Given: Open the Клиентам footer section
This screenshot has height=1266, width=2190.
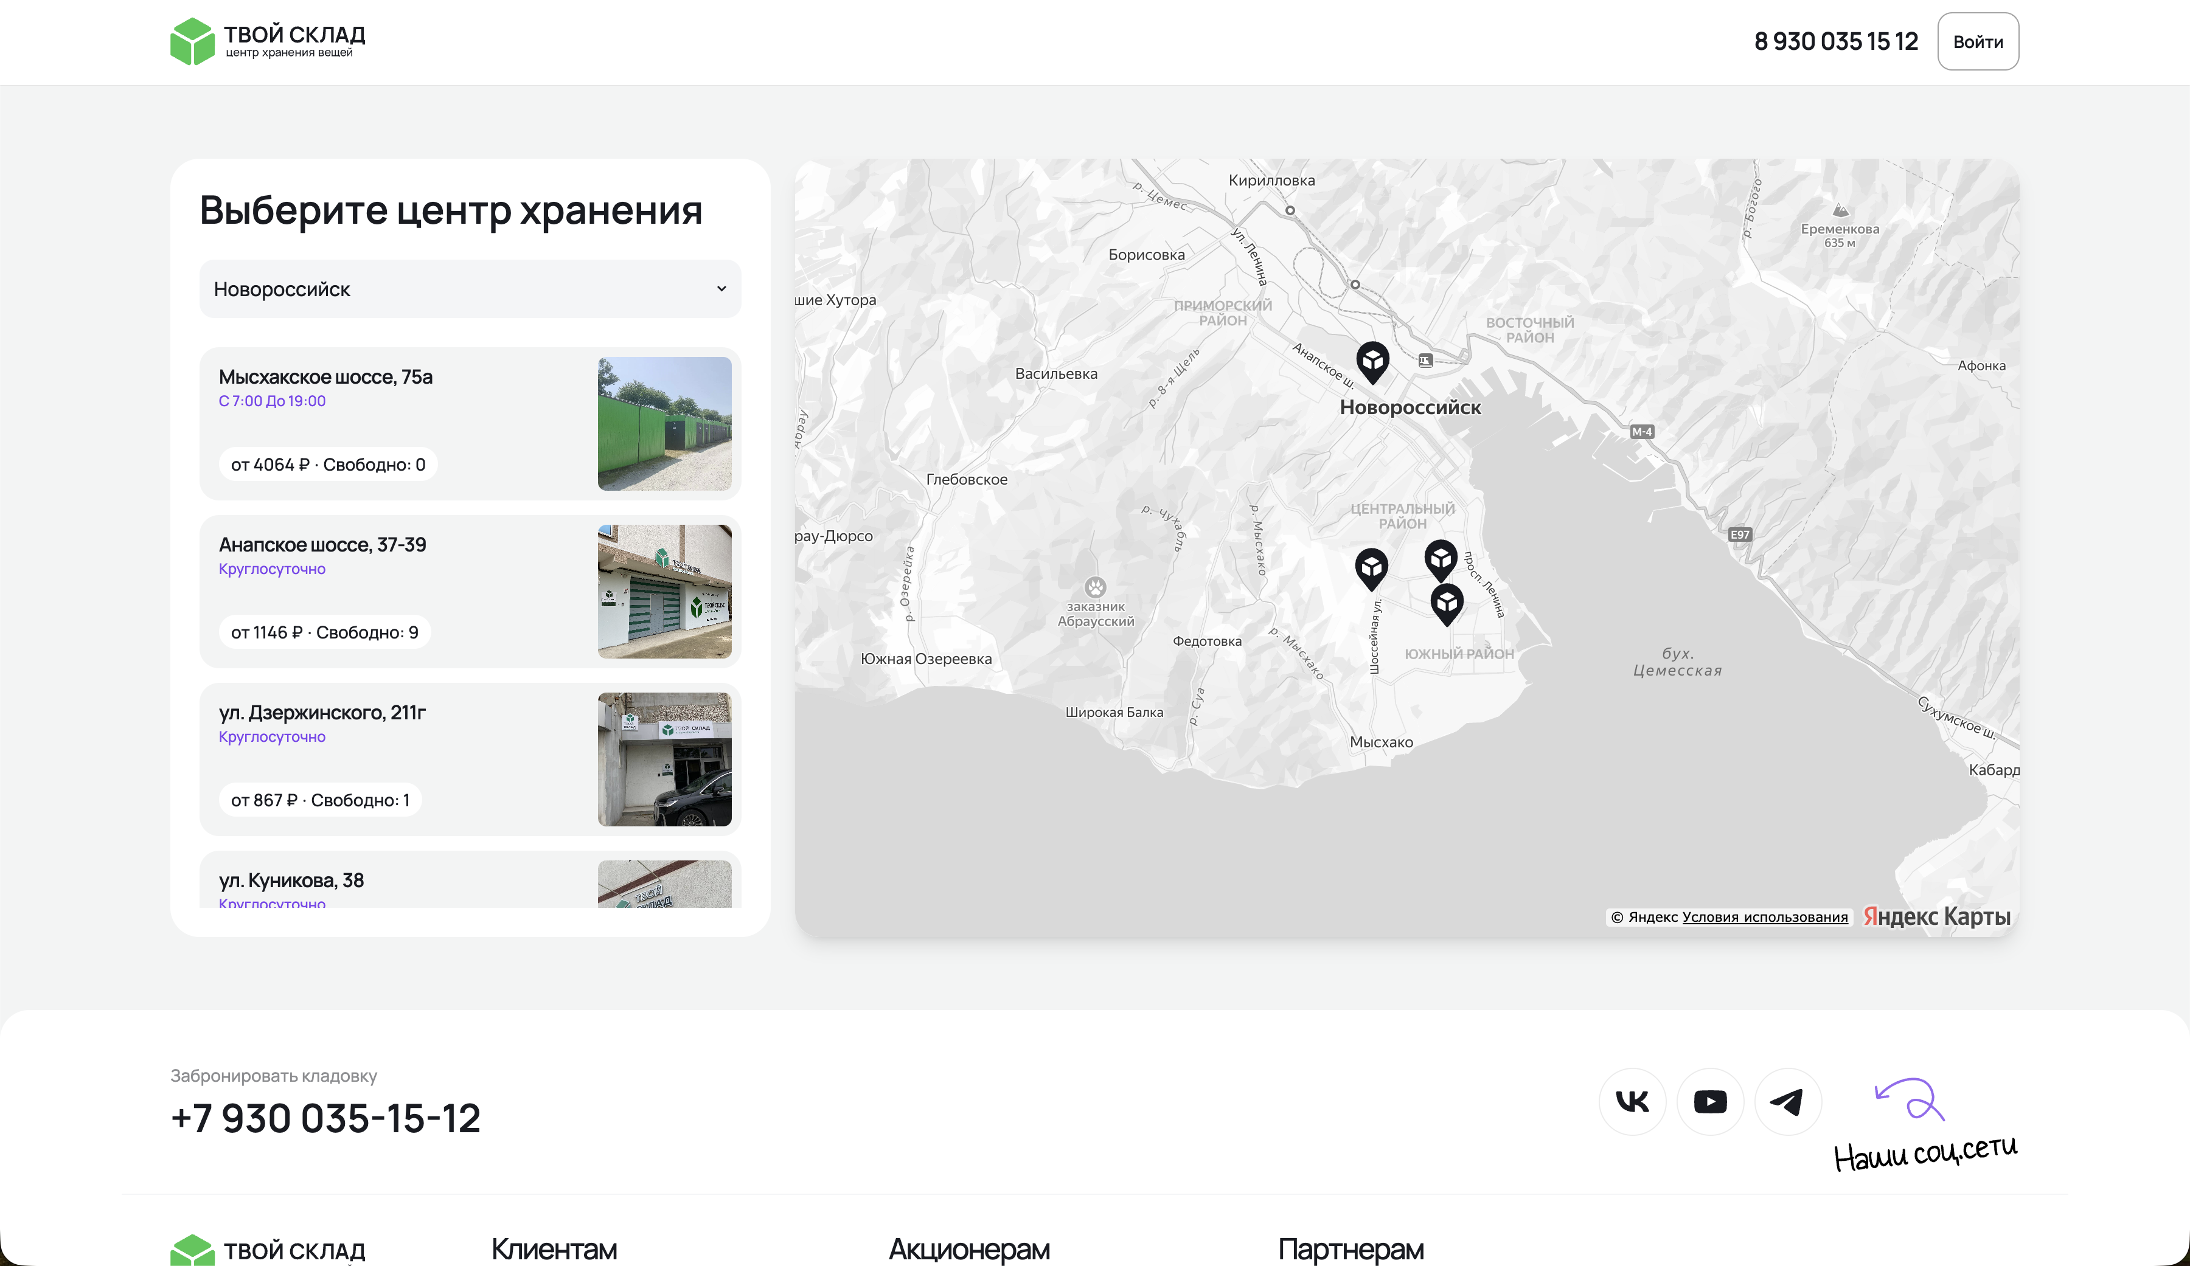Looking at the screenshot, I should (554, 1248).
